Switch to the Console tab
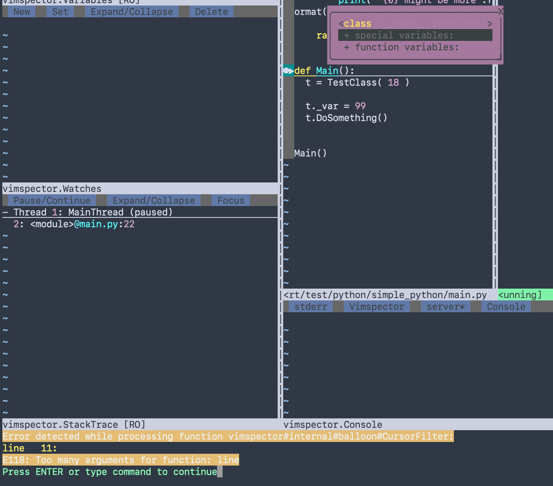553x486 pixels. pyautogui.click(x=506, y=307)
